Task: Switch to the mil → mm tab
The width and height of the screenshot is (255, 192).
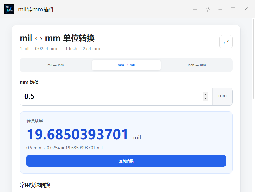Action: [56, 65]
